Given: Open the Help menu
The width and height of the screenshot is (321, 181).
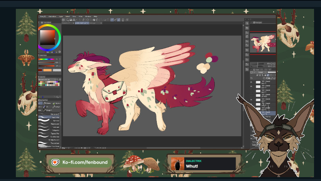Looking at the screenshot, I should pos(95,17).
